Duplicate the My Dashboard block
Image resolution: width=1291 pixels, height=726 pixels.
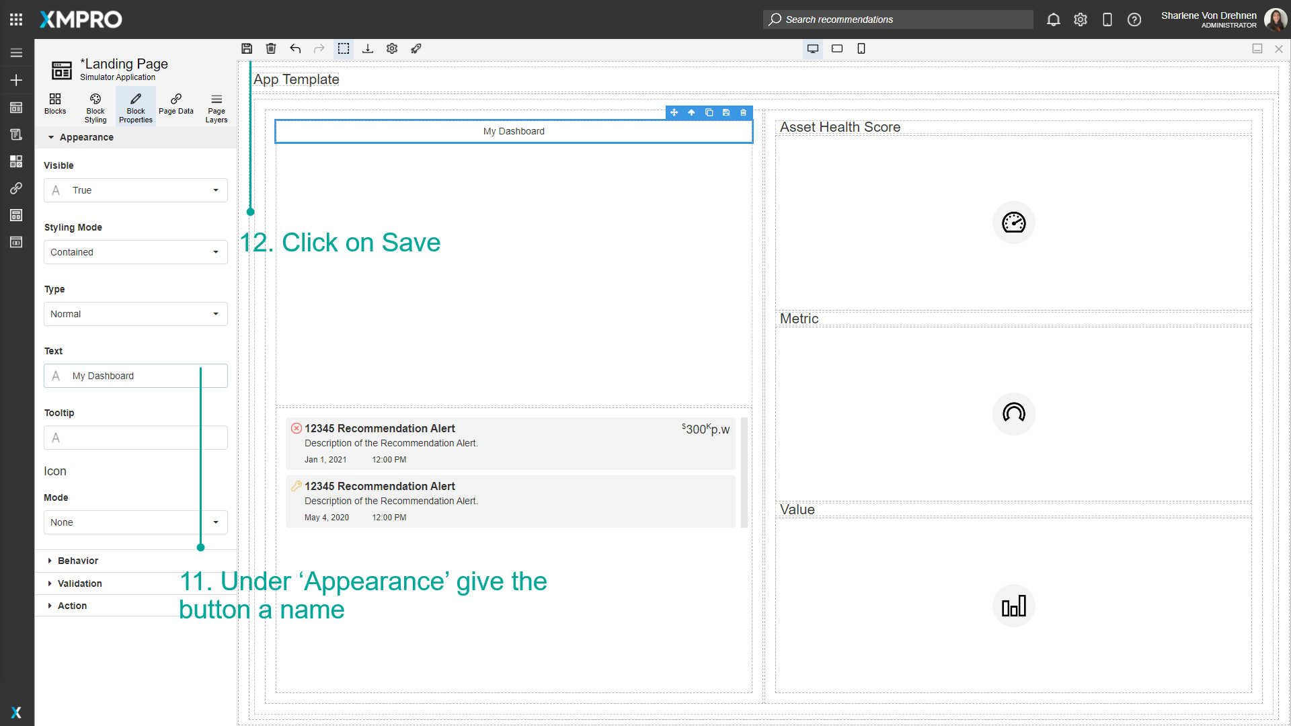pos(709,112)
